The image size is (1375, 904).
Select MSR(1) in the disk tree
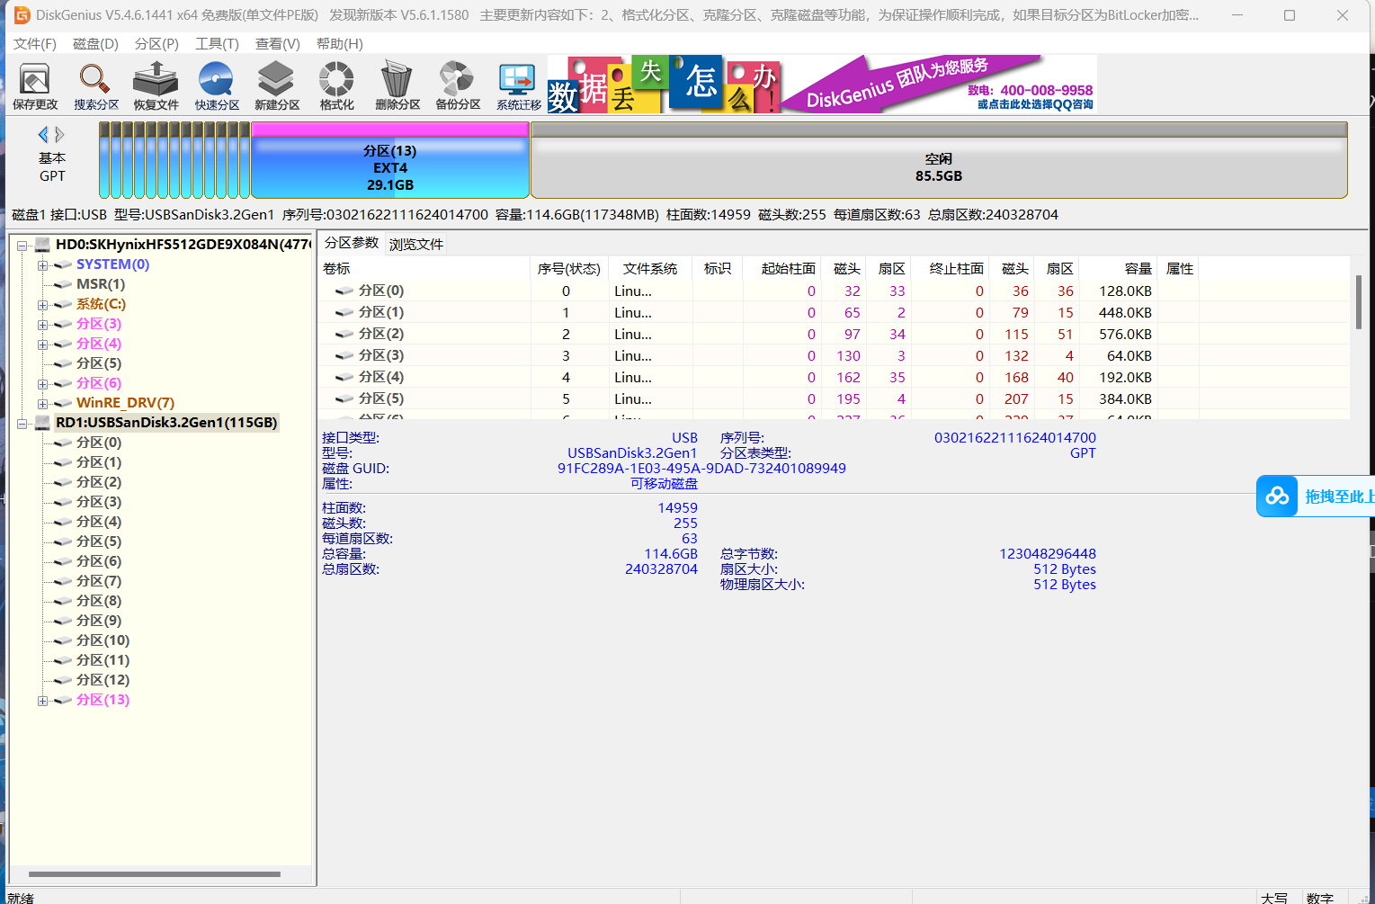101,284
